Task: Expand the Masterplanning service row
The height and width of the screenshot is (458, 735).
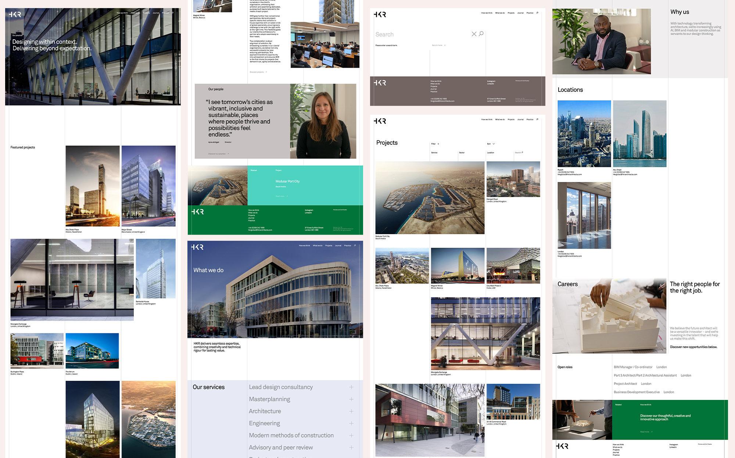Action: coord(351,399)
